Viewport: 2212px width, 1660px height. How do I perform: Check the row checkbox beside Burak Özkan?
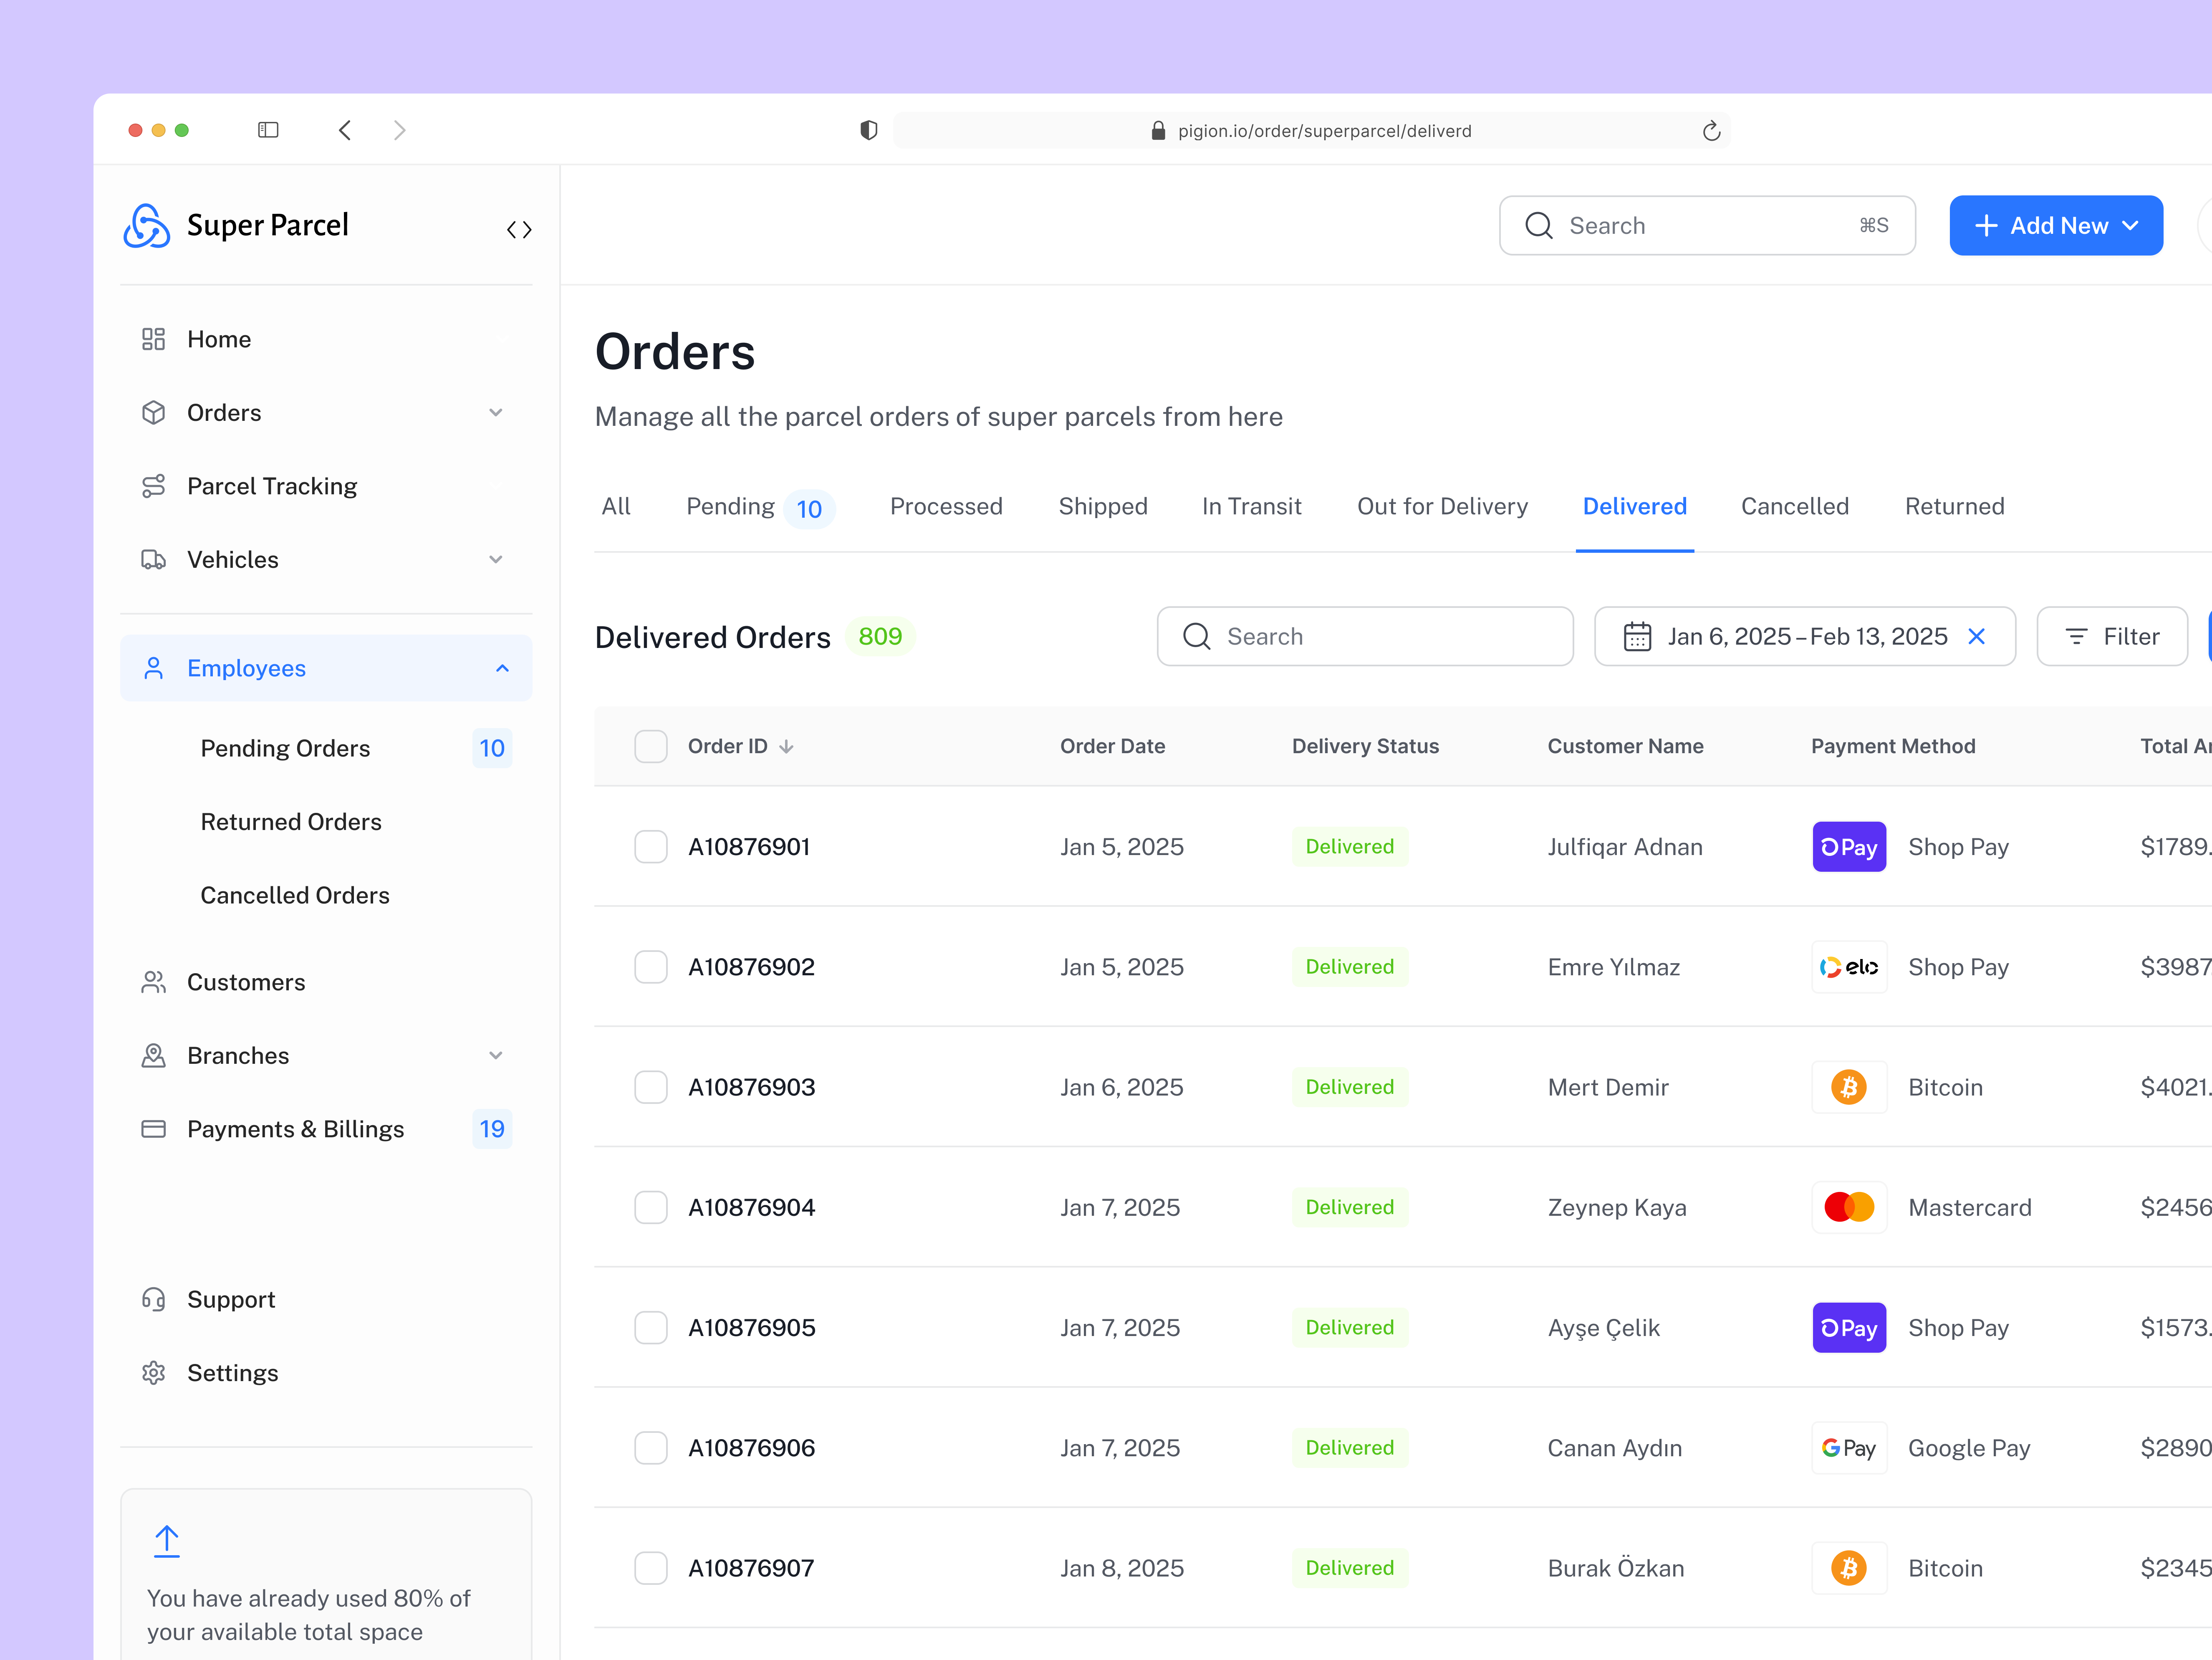(651, 1568)
